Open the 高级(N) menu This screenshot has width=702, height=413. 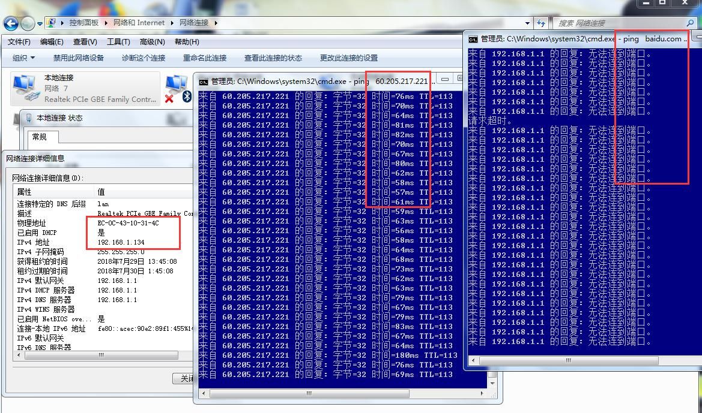pos(152,42)
